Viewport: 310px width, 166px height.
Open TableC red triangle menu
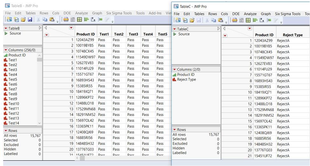[x=175, y=29]
